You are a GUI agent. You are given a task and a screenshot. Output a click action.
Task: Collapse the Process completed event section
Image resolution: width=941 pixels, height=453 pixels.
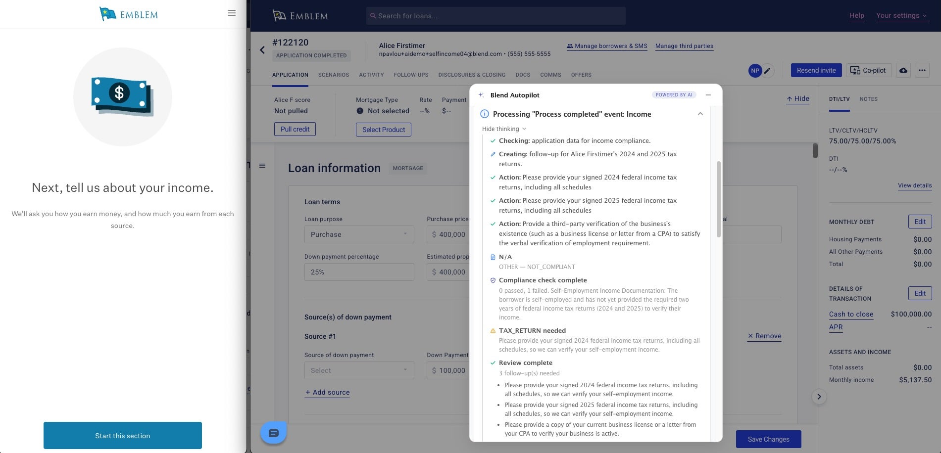(x=700, y=114)
